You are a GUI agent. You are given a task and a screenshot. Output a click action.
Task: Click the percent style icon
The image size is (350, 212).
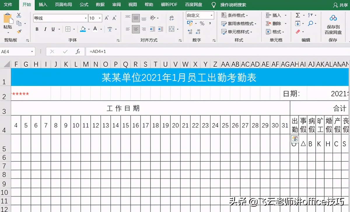click(203, 23)
